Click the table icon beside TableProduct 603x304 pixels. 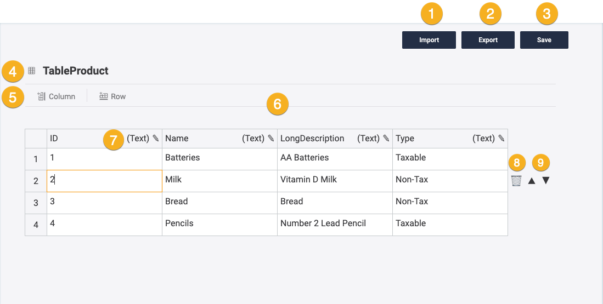(32, 71)
